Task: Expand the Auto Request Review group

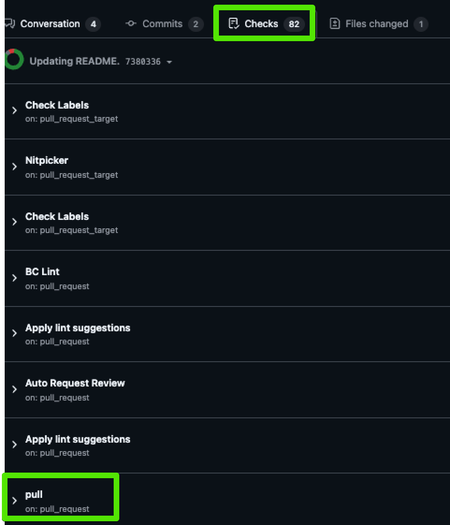Action: pos(15,389)
